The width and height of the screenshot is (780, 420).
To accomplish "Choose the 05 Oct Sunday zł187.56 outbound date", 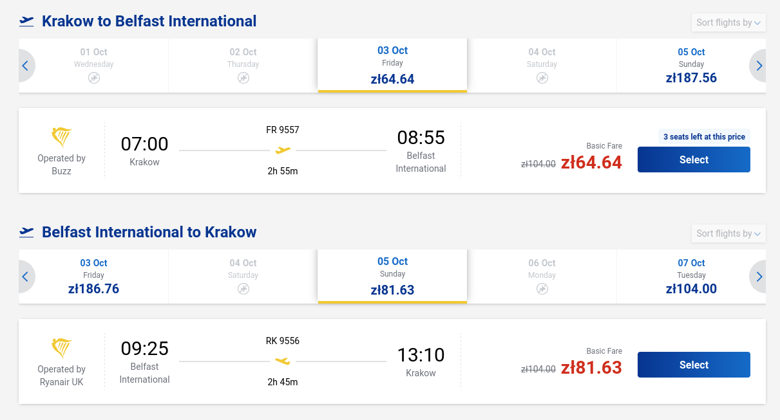I will point(691,66).
